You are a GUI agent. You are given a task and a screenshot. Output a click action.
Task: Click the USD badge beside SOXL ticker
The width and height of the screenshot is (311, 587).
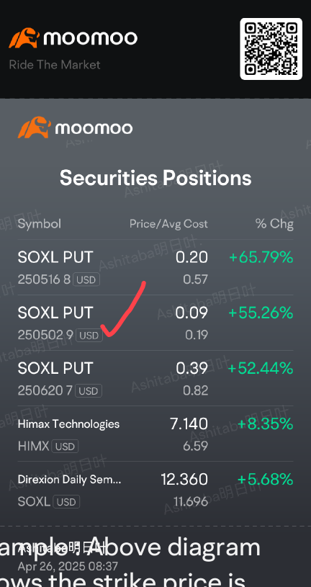pyautogui.click(x=66, y=501)
